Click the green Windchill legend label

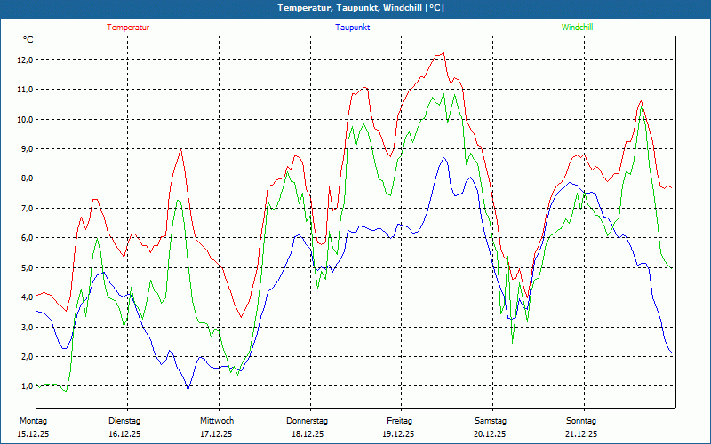577,28
